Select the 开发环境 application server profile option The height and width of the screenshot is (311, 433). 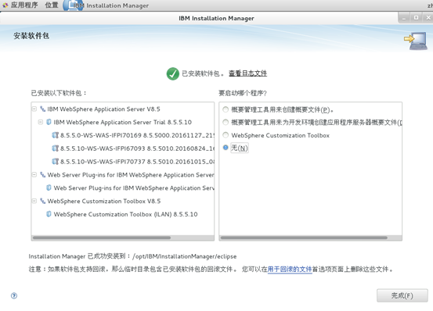(x=226, y=122)
